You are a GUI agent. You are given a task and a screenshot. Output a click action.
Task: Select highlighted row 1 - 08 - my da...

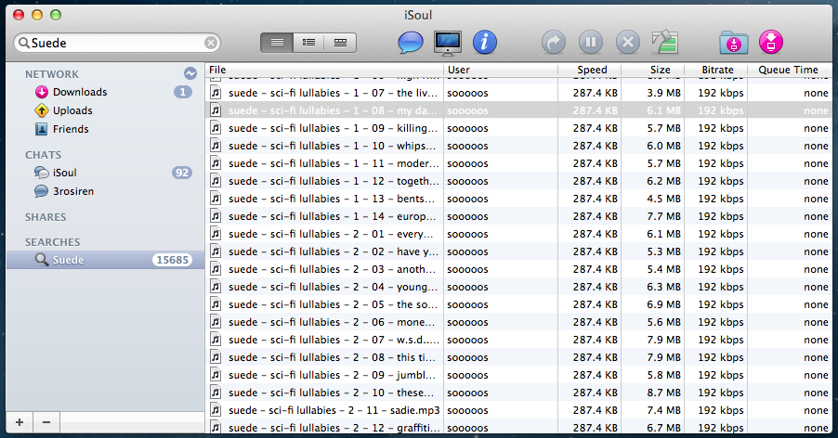(x=517, y=110)
